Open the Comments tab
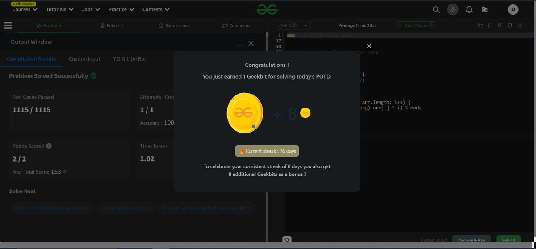The height and width of the screenshot is (249, 536). point(236,25)
